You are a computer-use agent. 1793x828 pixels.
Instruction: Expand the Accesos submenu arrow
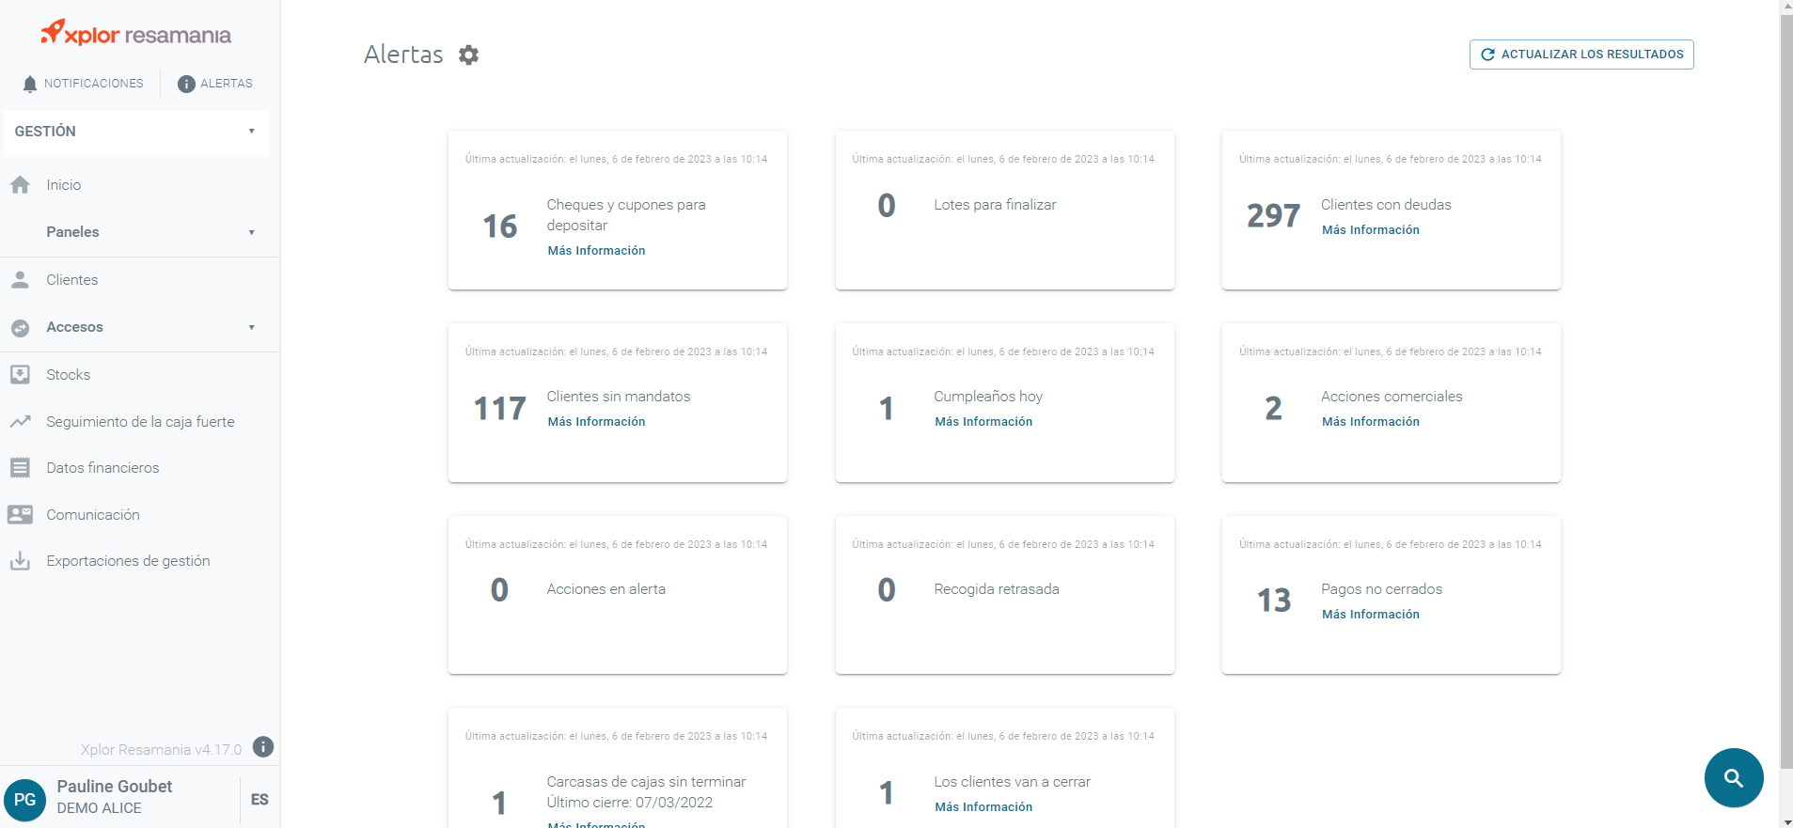[x=251, y=327]
